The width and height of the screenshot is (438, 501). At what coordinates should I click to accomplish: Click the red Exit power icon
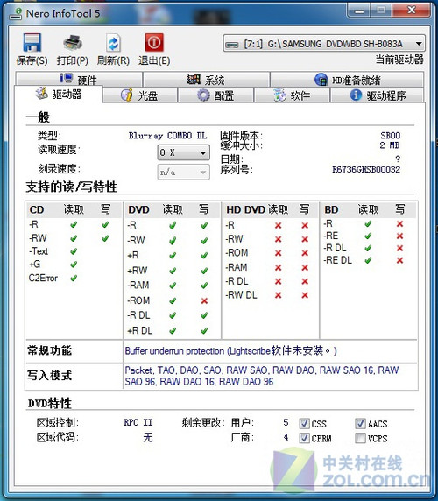click(154, 43)
